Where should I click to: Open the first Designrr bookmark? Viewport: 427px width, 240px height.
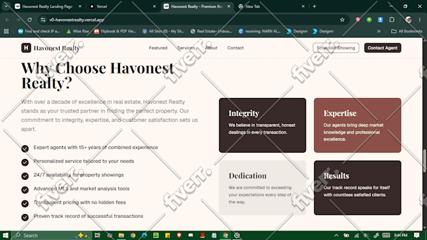click(x=297, y=31)
